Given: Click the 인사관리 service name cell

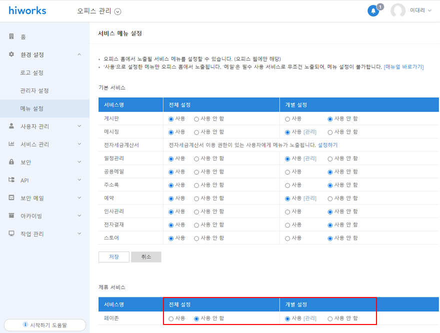Looking at the screenshot, I should [114, 211].
